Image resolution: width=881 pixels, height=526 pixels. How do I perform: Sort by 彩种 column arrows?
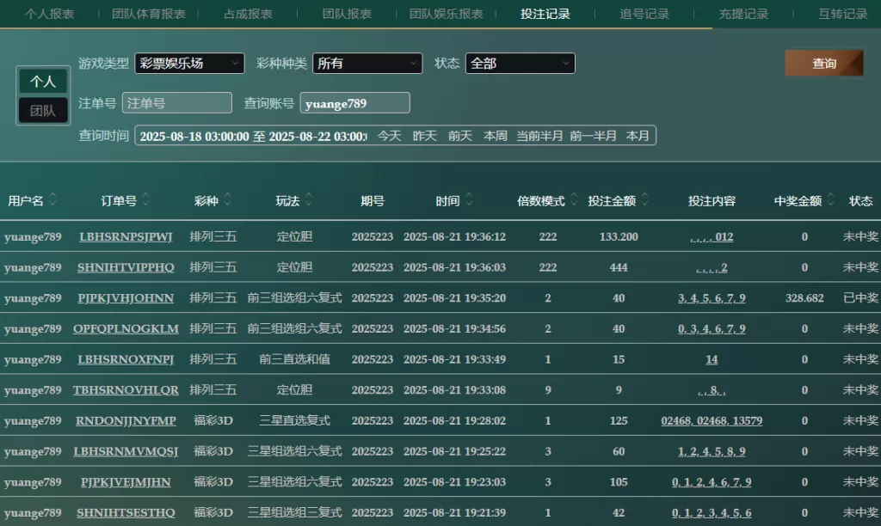227,199
